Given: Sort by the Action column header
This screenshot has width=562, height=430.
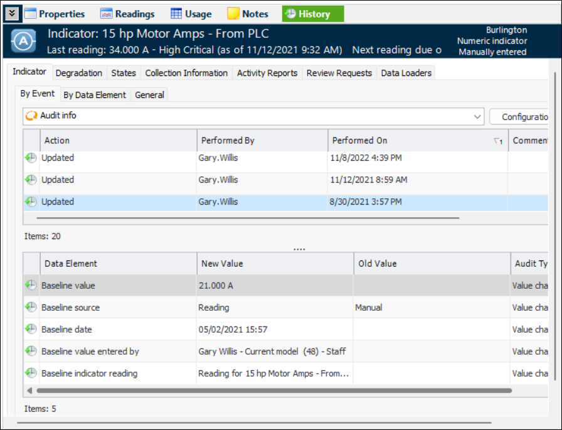Looking at the screenshot, I should (x=119, y=141).
